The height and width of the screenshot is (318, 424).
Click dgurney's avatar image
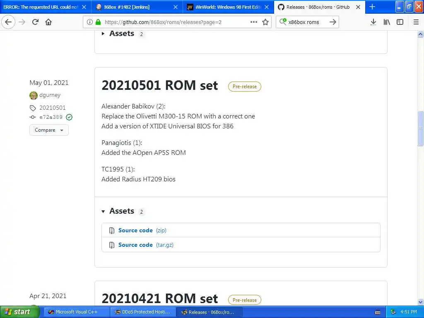[x=34, y=96]
